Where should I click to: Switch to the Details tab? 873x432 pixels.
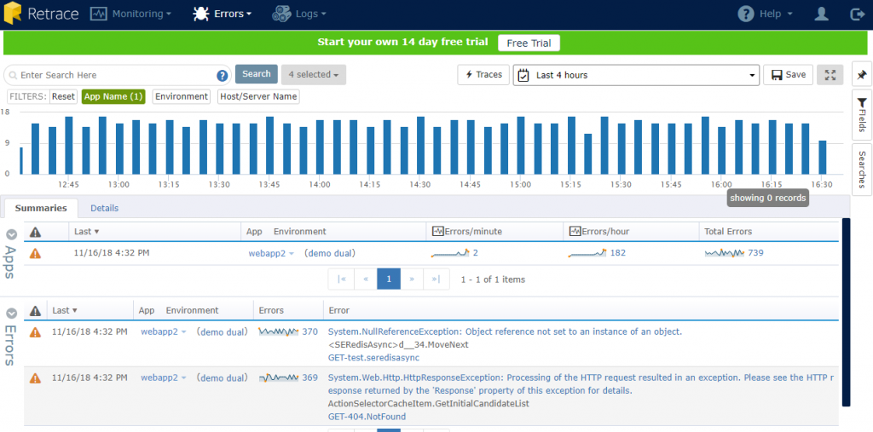coord(105,208)
